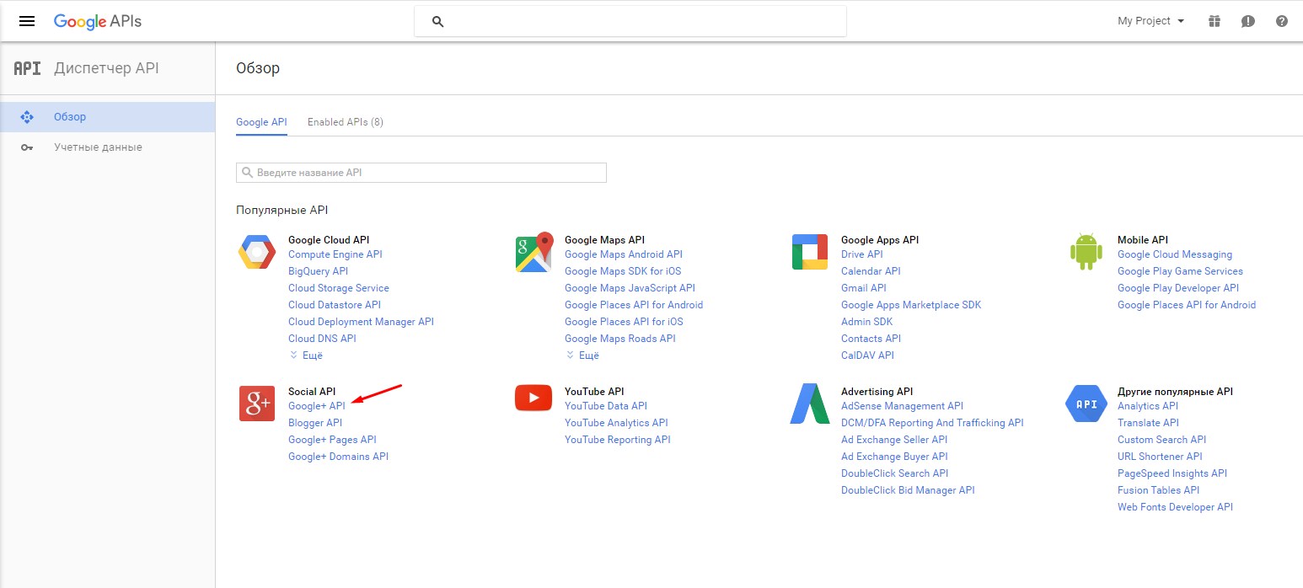Open Drive API link
Screen dimensions: 1303x588
tap(862, 254)
